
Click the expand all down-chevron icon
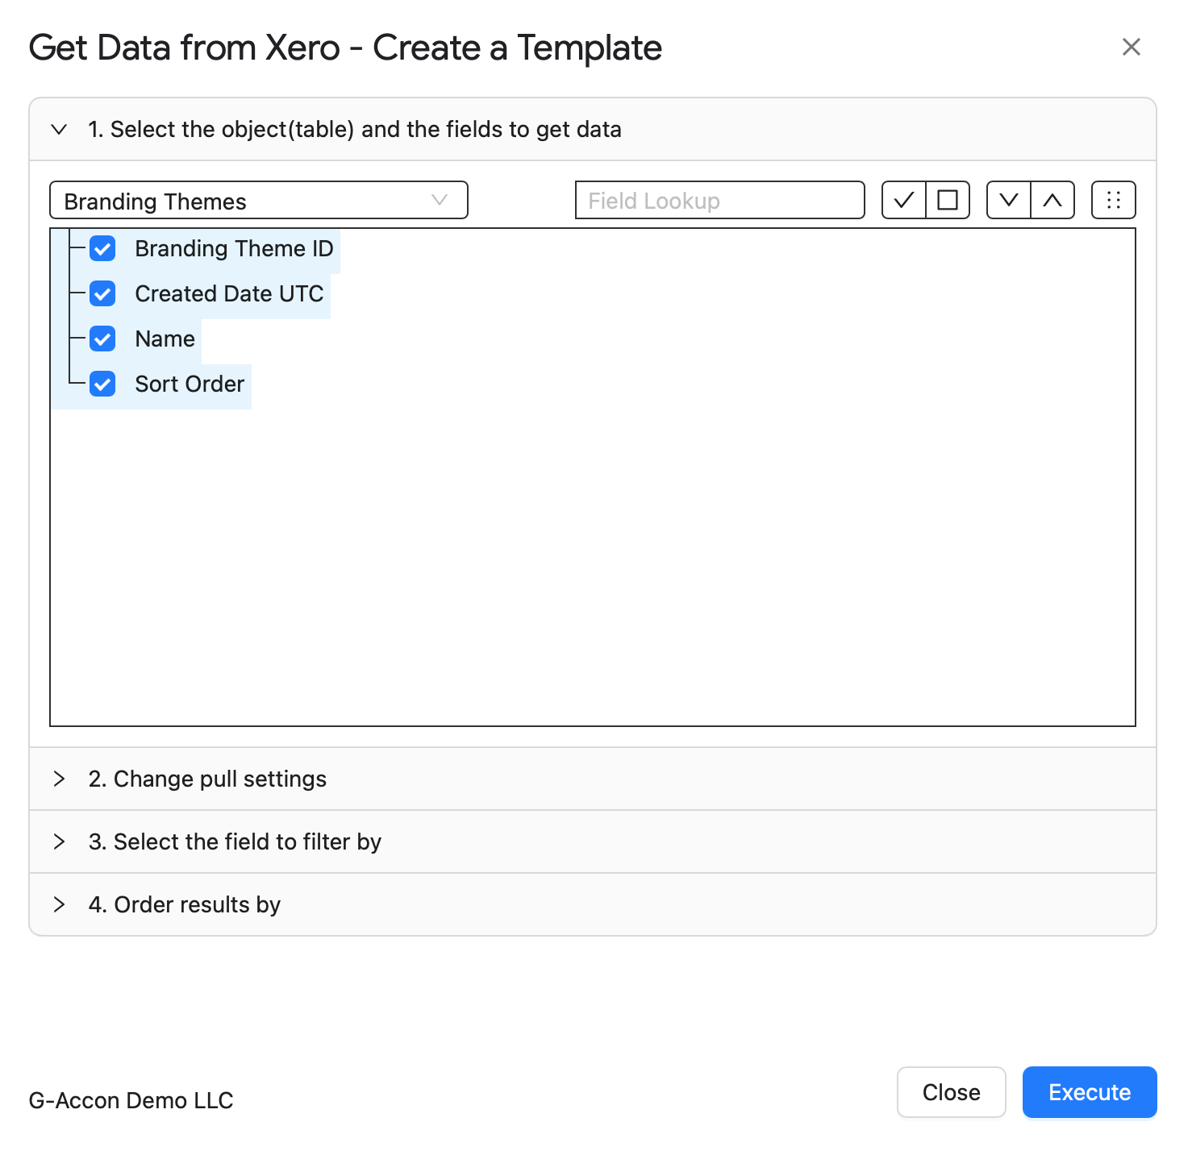click(1009, 200)
